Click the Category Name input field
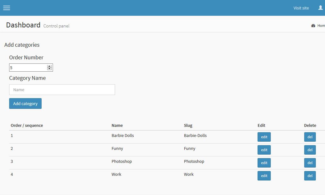 click(x=62, y=90)
